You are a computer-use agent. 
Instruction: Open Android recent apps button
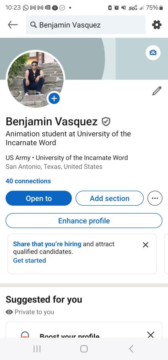click(37, 349)
